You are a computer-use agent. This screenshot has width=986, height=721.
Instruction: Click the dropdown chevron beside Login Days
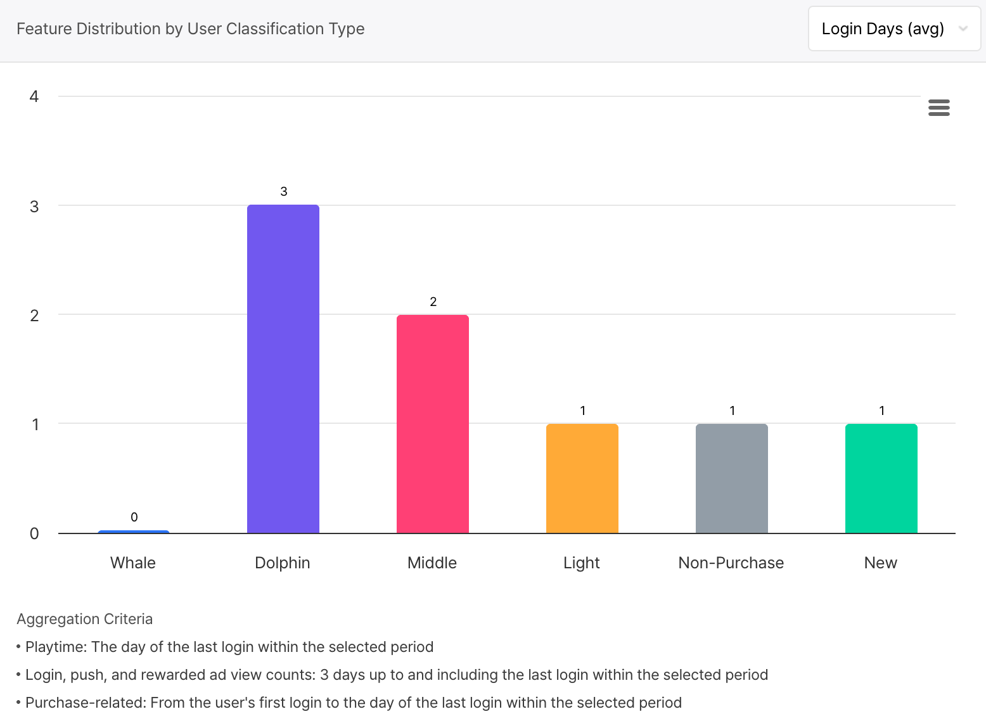(x=963, y=29)
